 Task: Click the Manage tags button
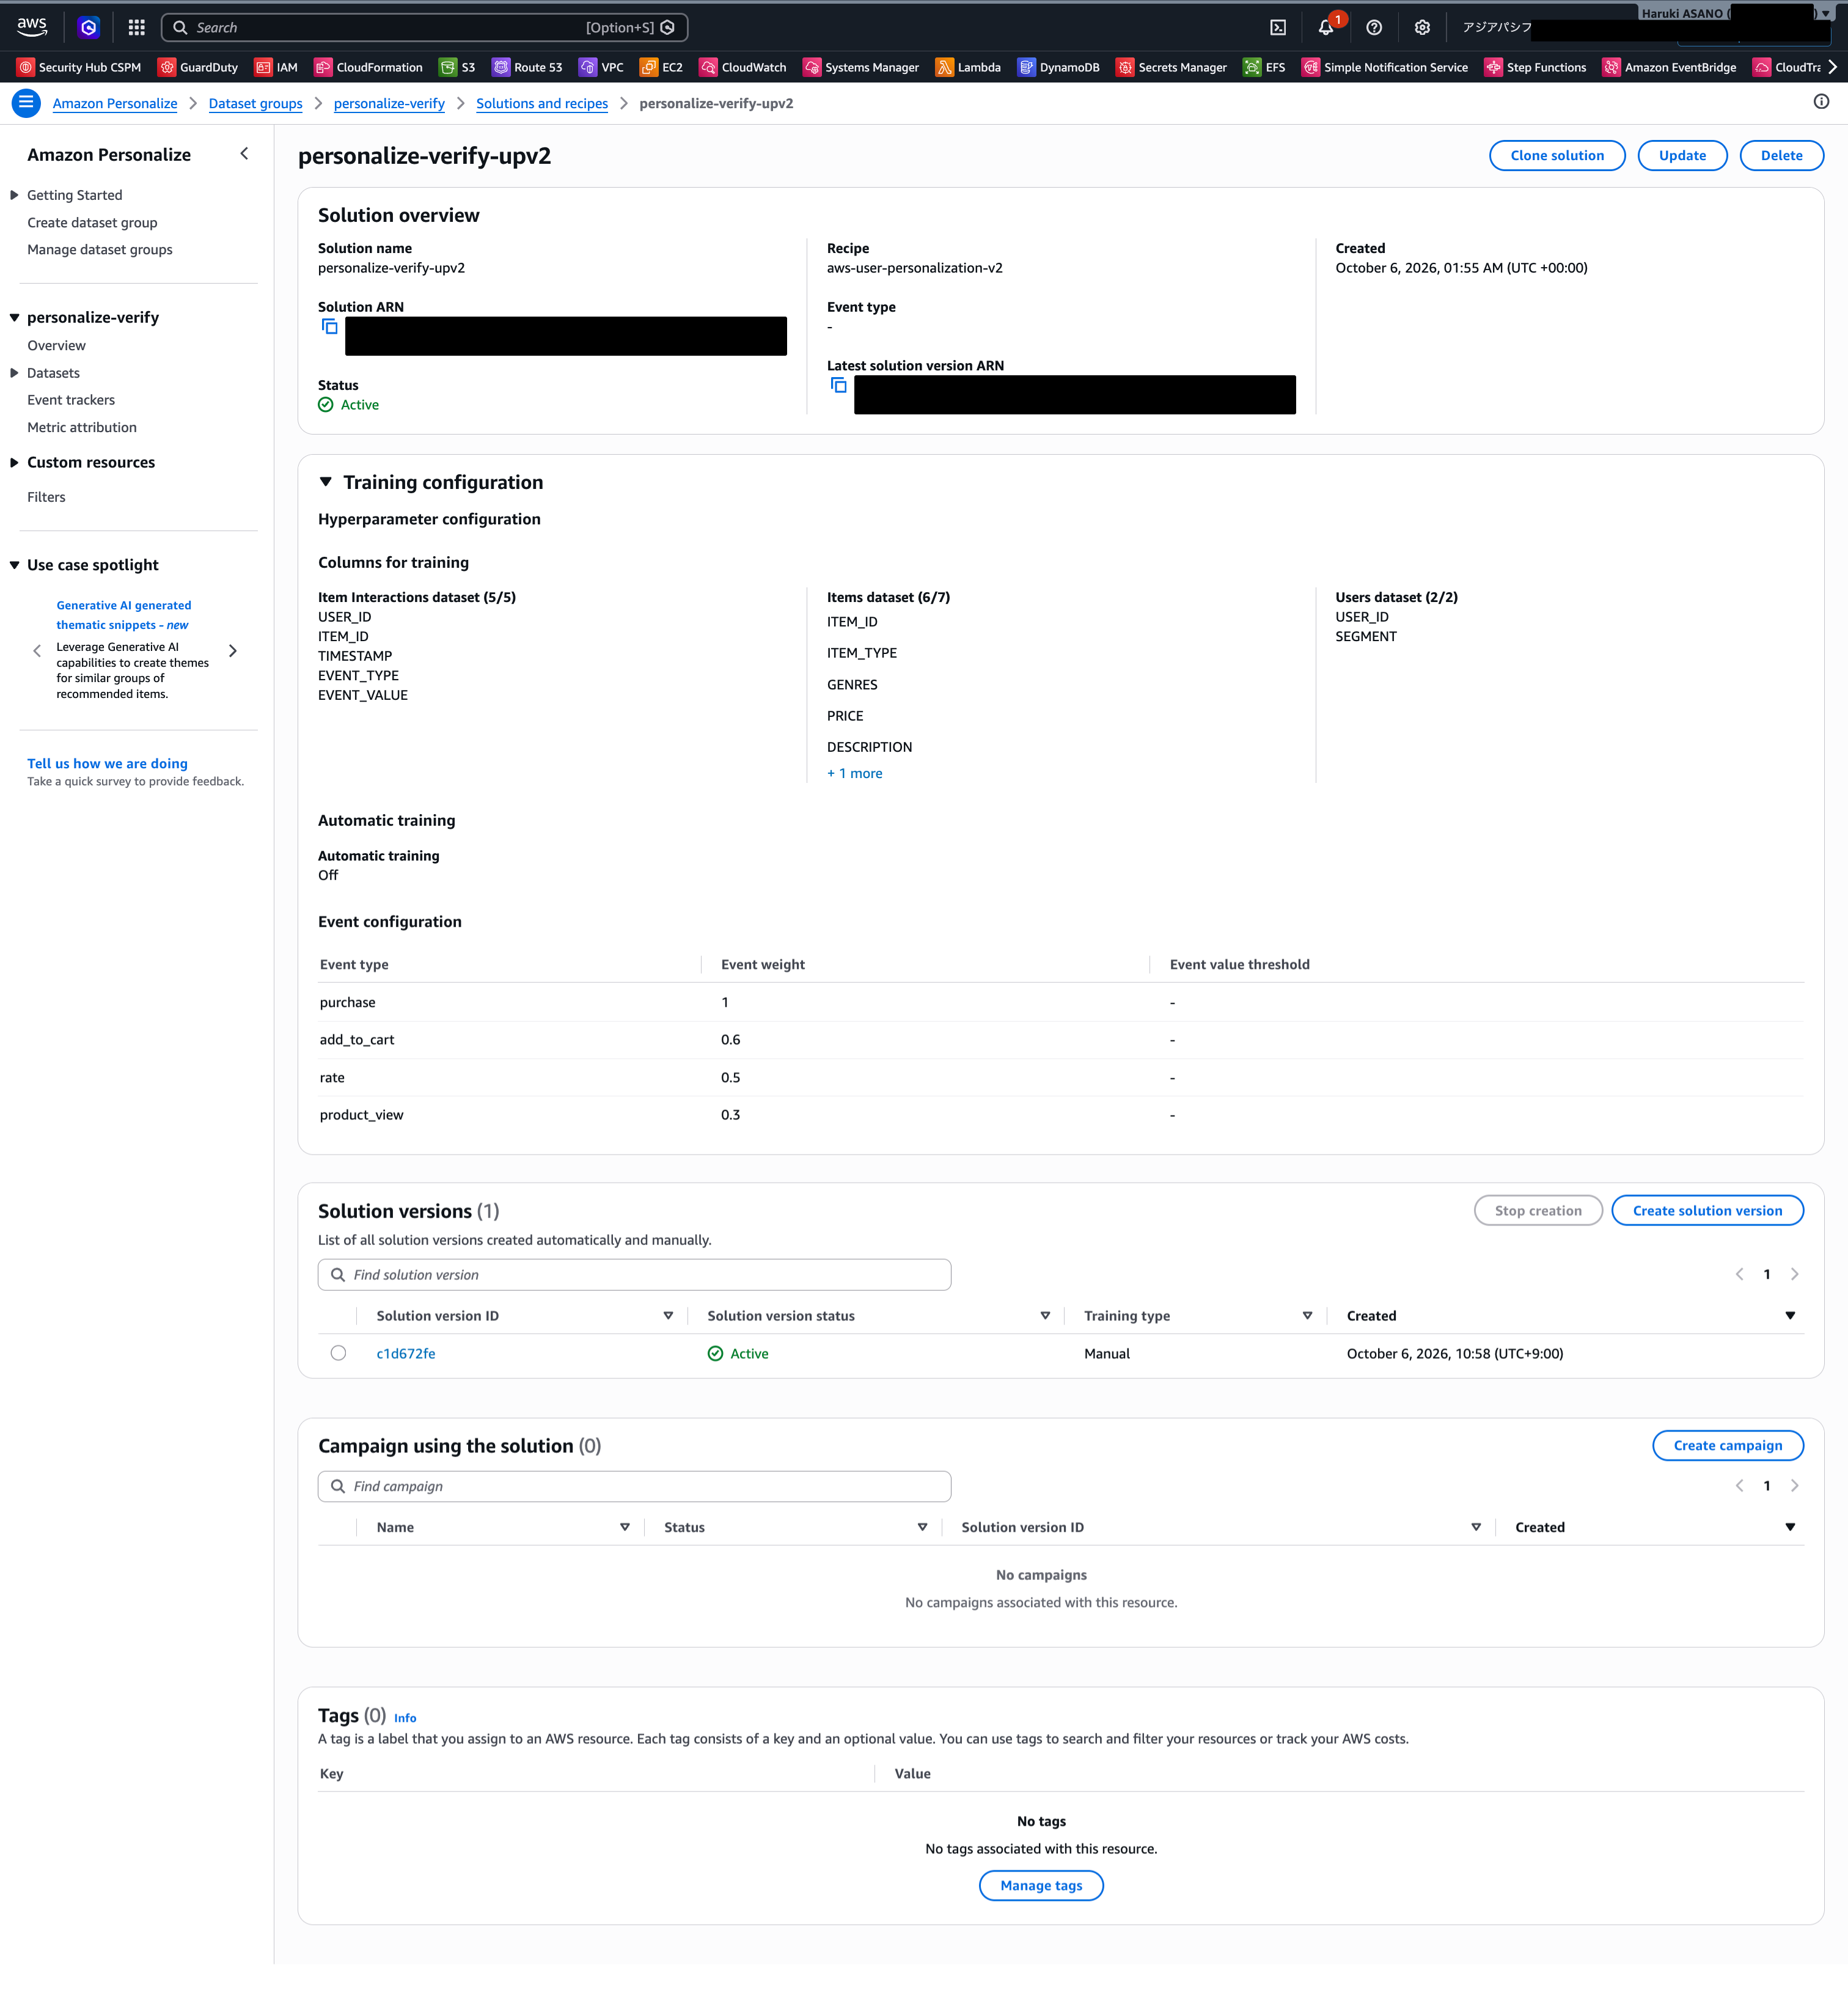coord(1041,1885)
